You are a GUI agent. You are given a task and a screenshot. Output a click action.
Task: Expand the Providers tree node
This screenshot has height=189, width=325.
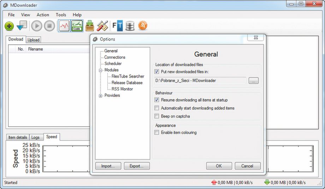(x=101, y=96)
